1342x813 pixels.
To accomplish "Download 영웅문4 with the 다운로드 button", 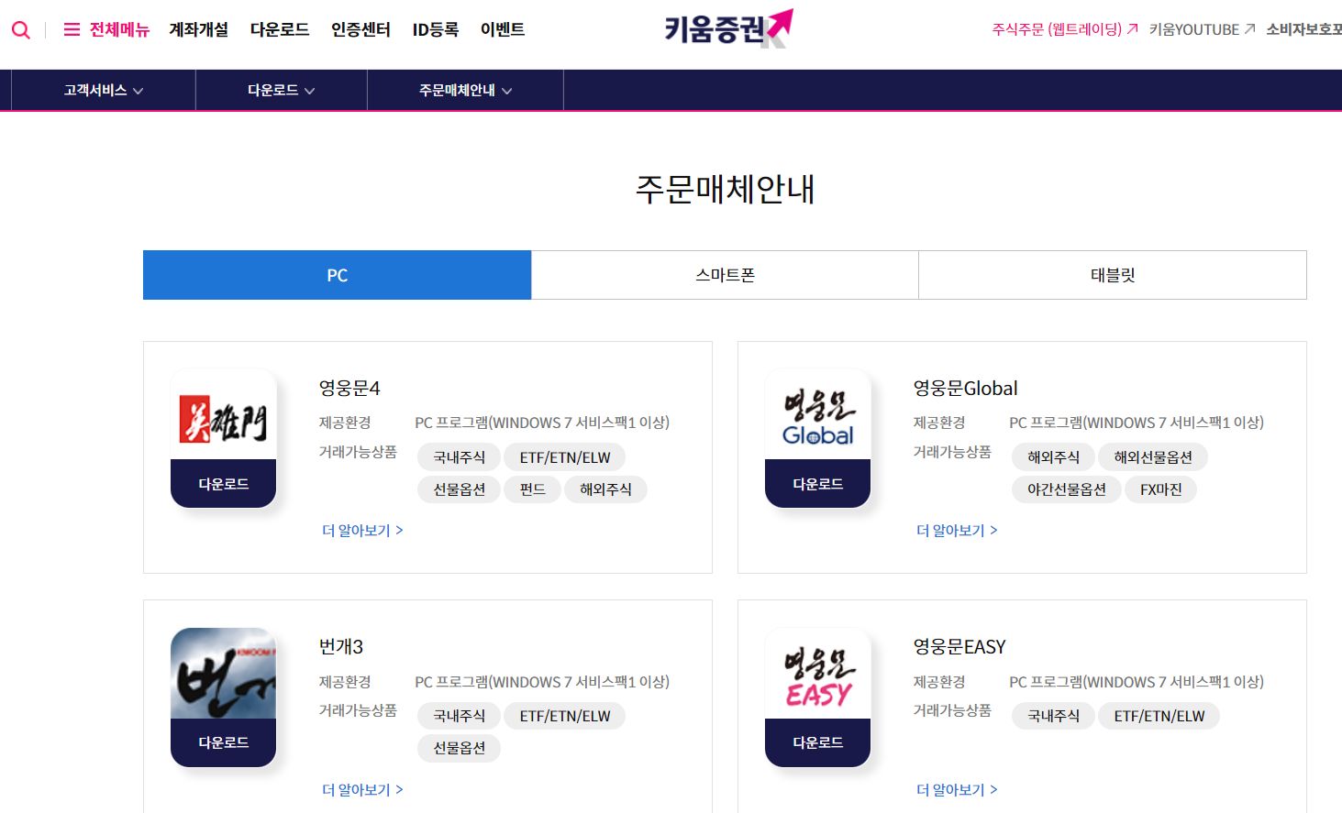I will [x=223, y=484].
